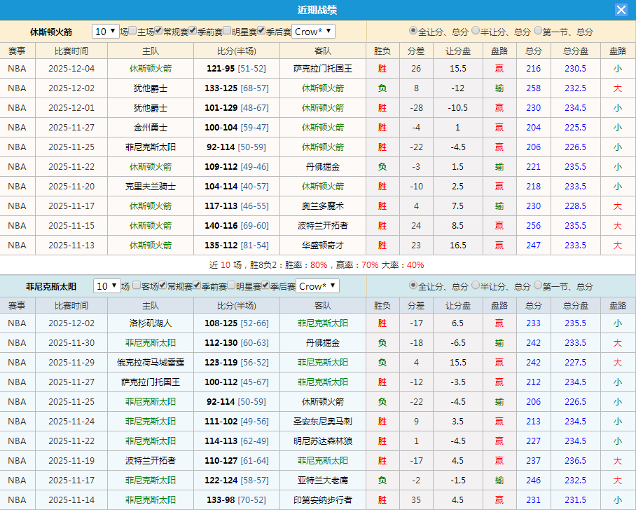Screen dimensions: 636x510
Task: Disable 季后赛 filter in the Rockets section
Action: (x=263, y=31)
